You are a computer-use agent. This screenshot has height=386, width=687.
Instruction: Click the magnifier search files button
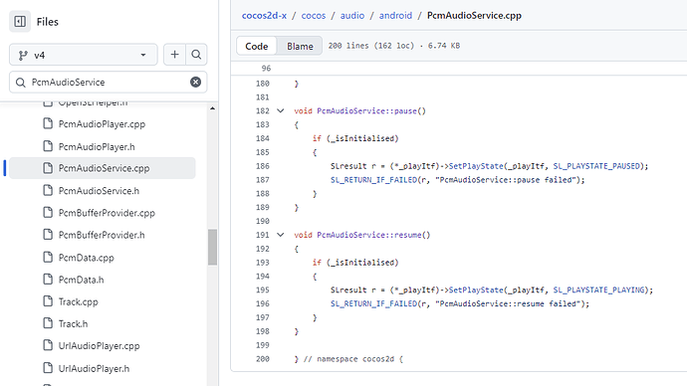196,55
